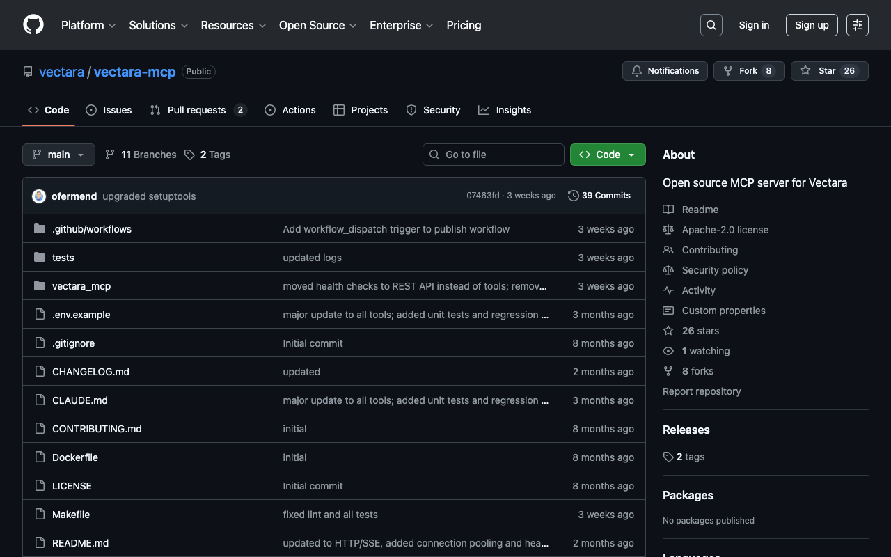
Task: Expand the green Code dropdown
Action: pyautogui.click(x=608, y=155)
